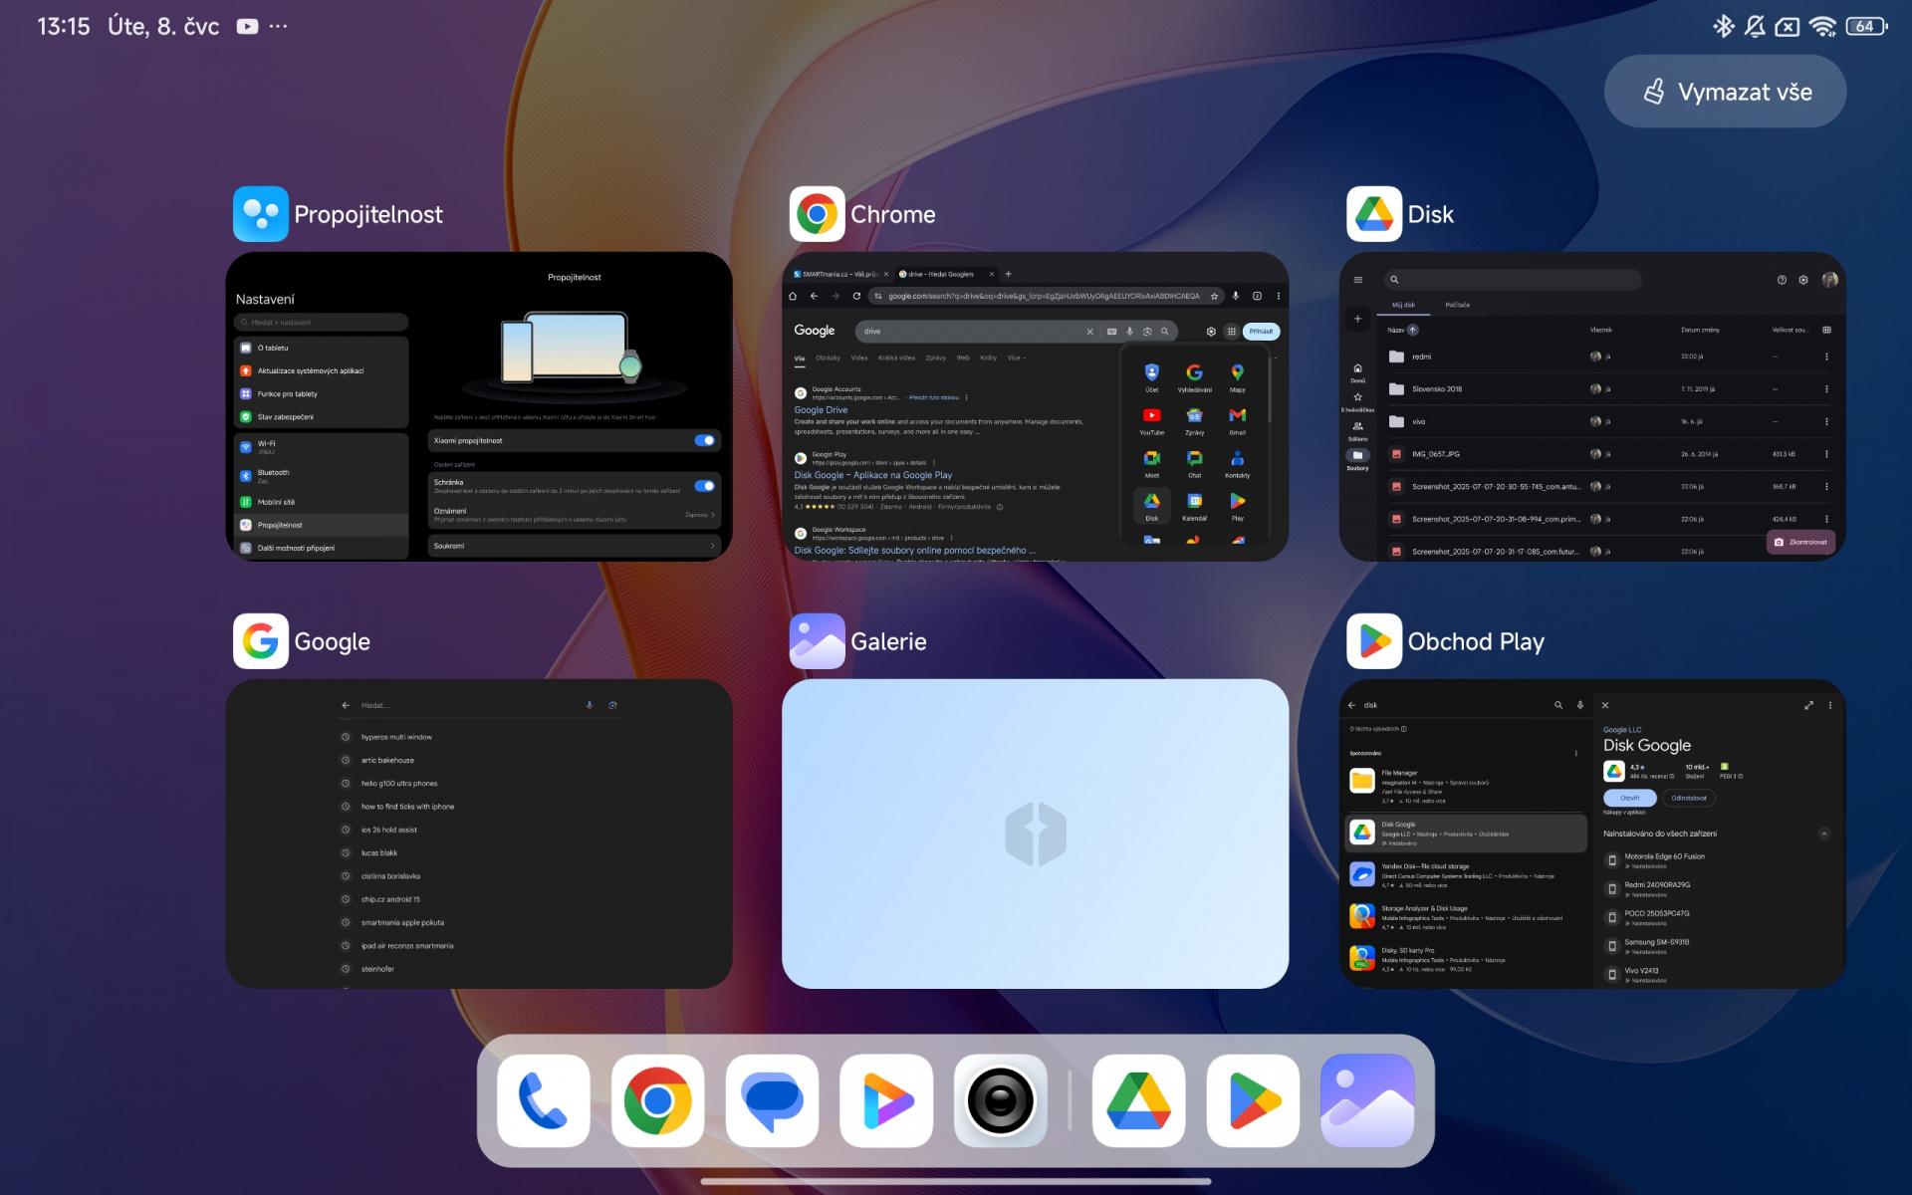Open File Manager result in Play Store
The image size is (1912, 1195).
click(x=1465, y=786)
